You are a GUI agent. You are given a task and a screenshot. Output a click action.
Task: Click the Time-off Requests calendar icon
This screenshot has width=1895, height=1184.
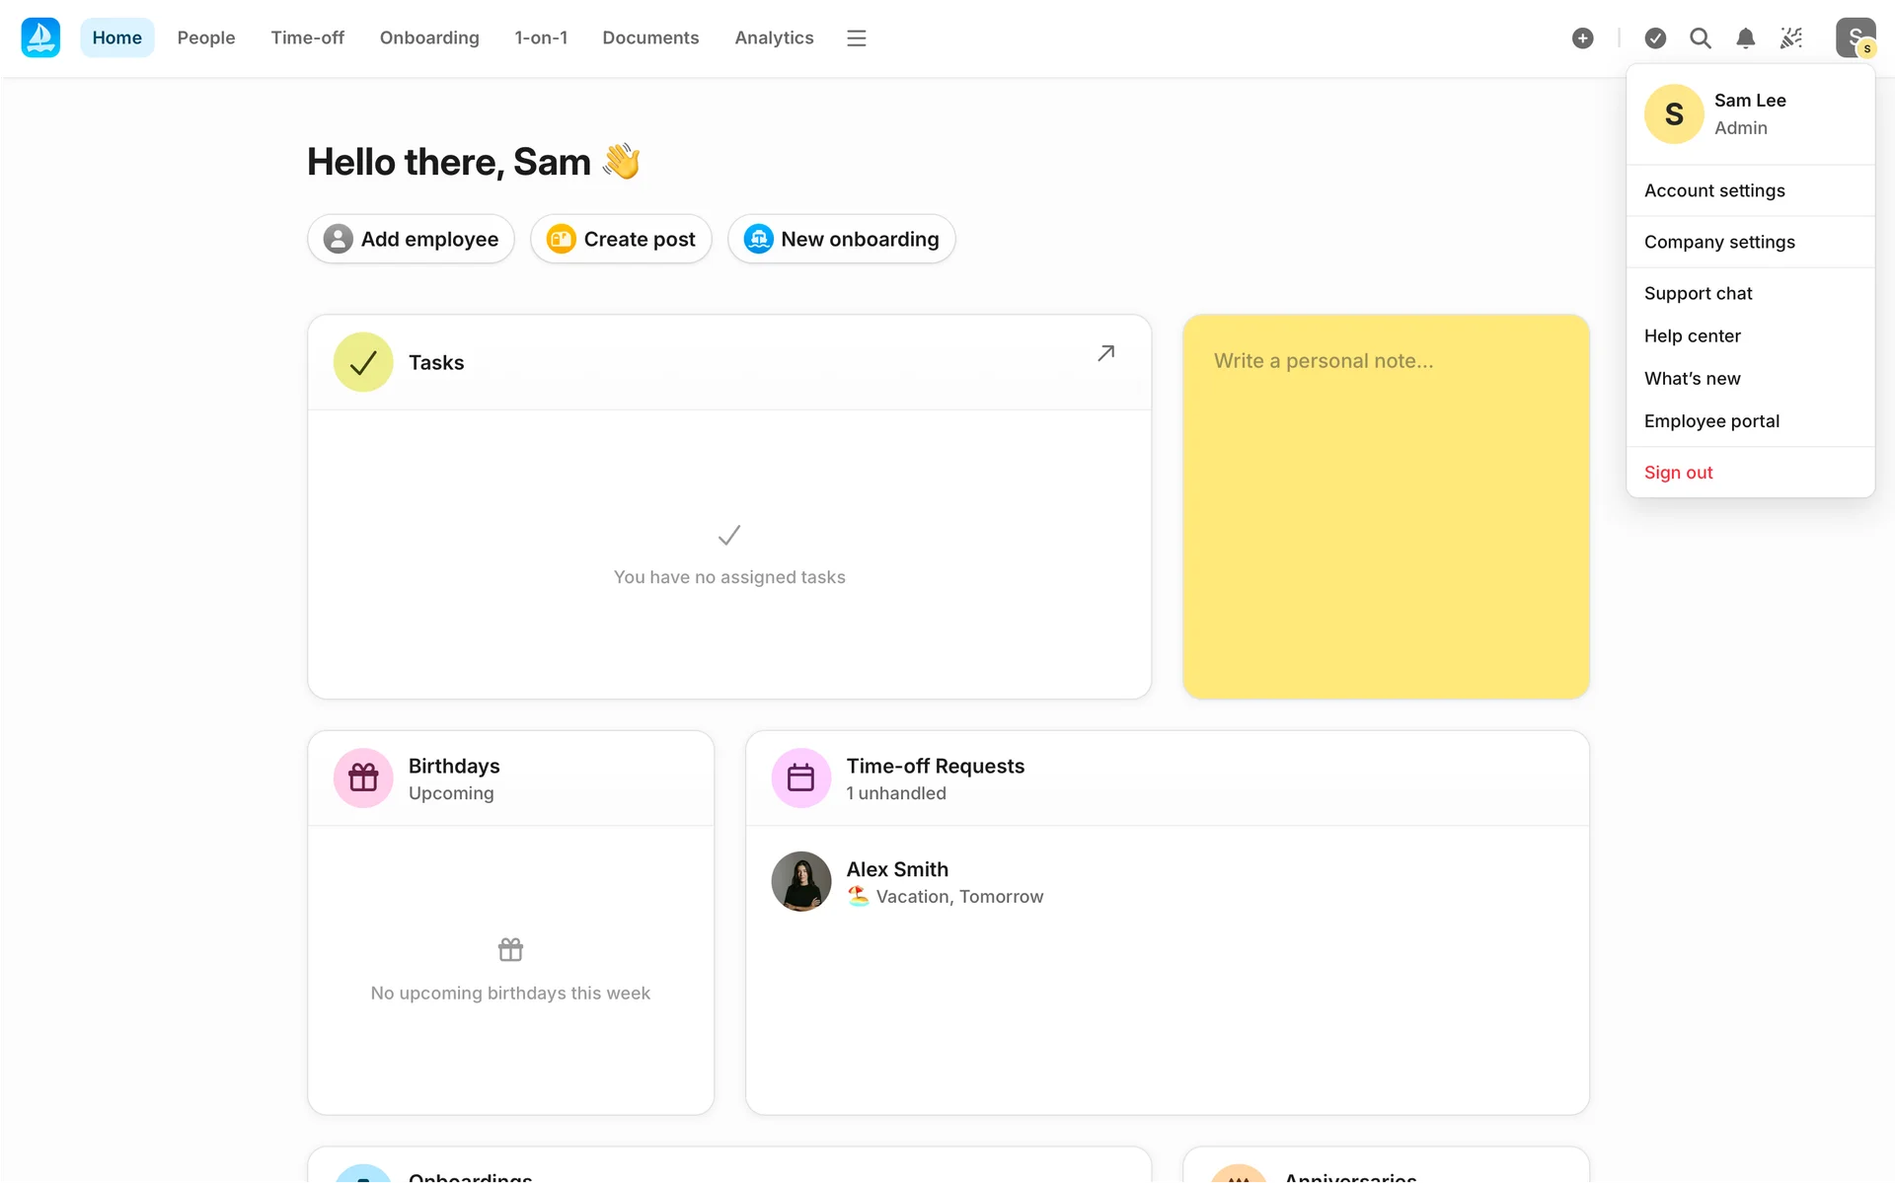[800, 777]
